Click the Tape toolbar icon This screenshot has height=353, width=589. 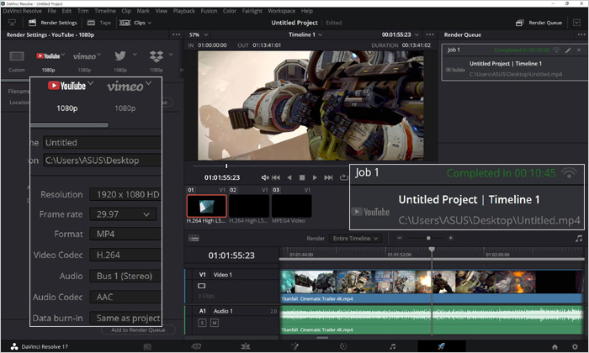tap(91, 23)
